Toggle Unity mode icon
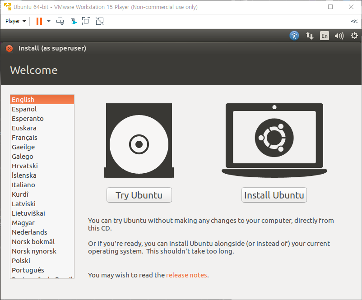 tap(100, 21)
